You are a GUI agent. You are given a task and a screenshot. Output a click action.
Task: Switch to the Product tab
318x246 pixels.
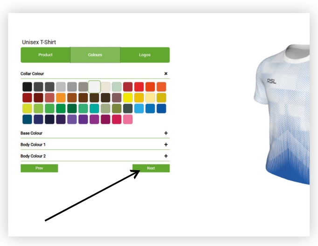coord(45,55)
